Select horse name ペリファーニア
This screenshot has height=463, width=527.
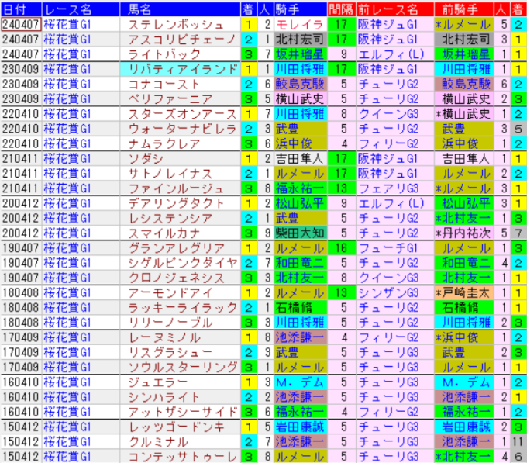point(170,98)
